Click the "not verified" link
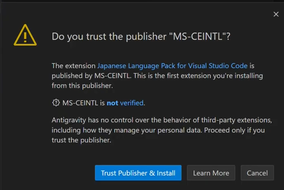Viewport: 284px width, 190px height. click(x=125, y=103)
